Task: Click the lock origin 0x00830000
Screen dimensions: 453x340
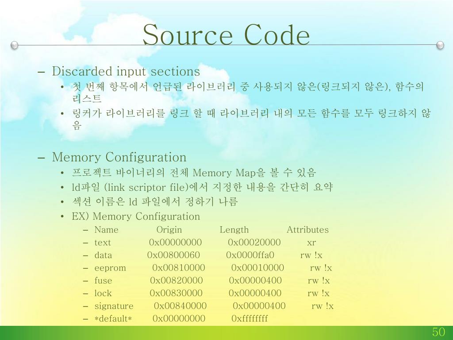Action: [x=176, y=294]
